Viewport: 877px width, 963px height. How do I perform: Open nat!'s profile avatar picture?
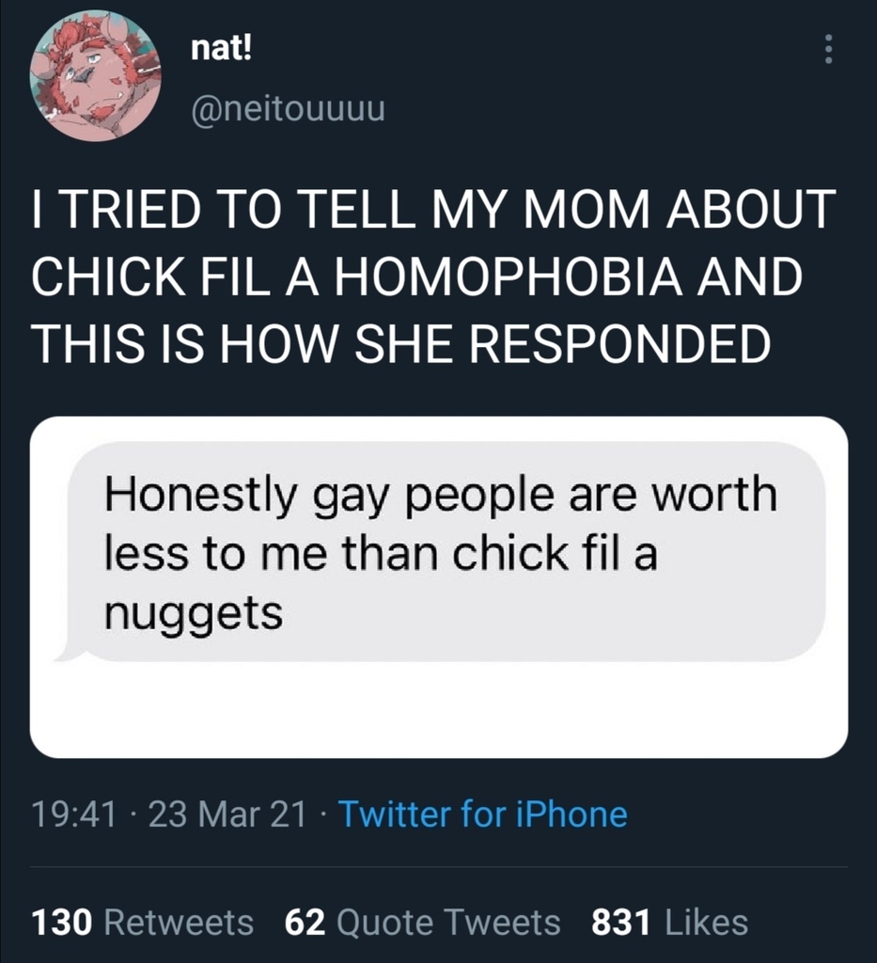point(95,75)
